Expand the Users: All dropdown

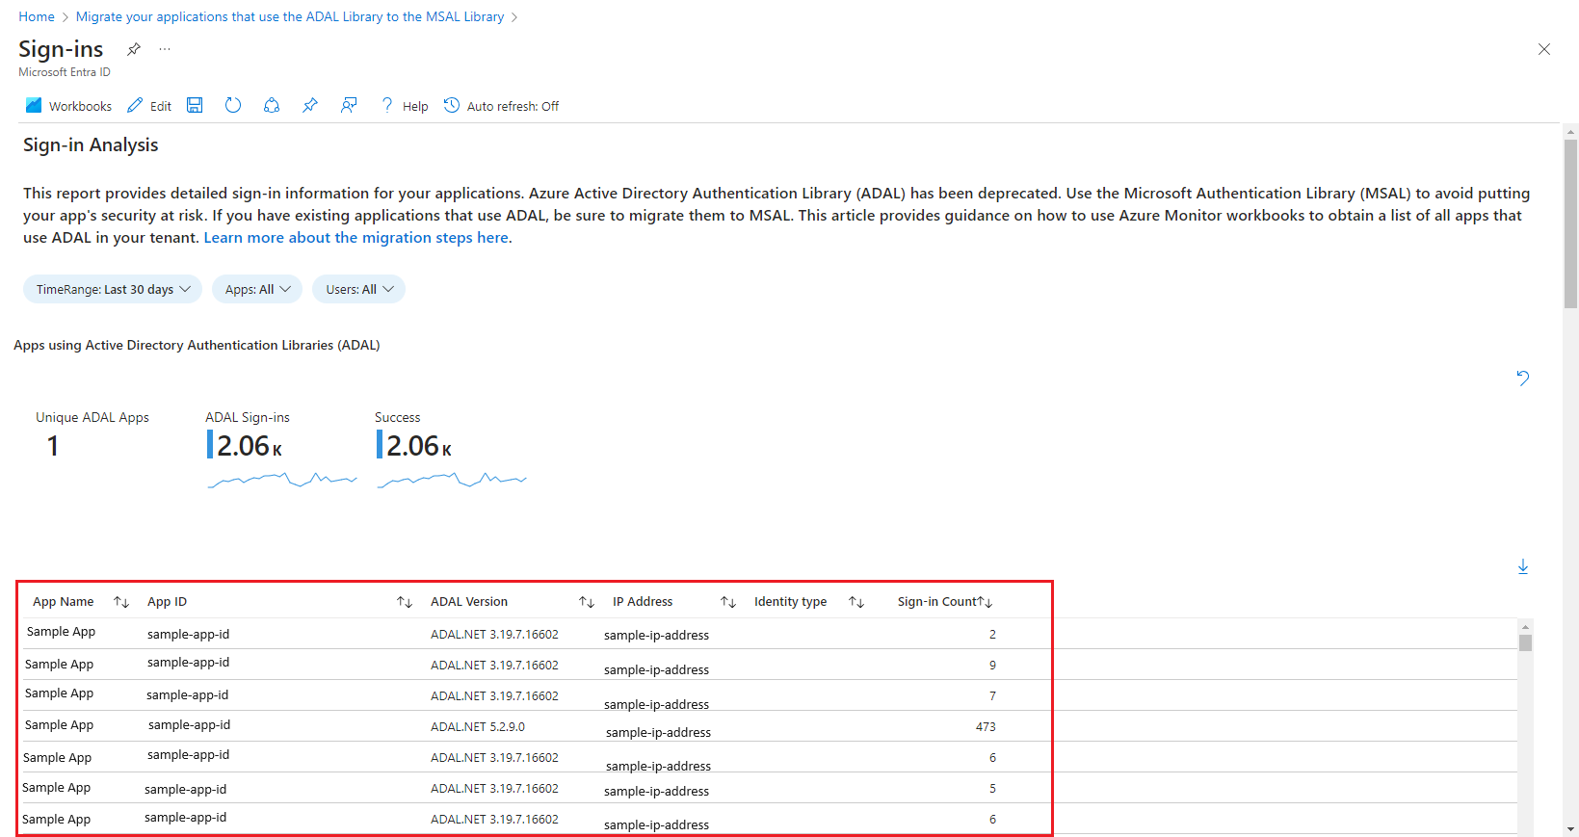pos(358,289)
